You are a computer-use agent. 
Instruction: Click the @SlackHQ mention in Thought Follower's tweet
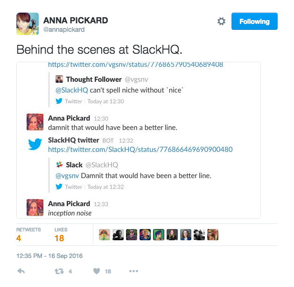(x=71, y=90)
